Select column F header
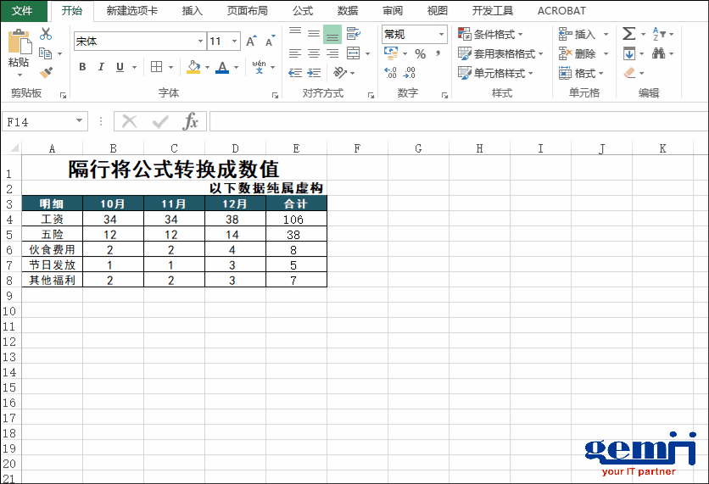Image resolution: width=709 pixels, height=484 pixels. (357, 148)
